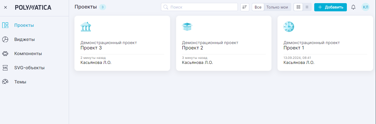Viewport: 376px width, 124px height.
Task: Click the Добавить button
Action: [330, 7]
